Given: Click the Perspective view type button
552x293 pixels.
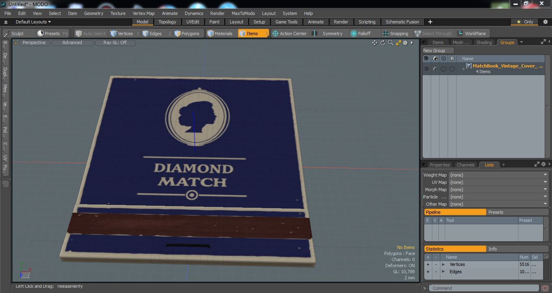Looking at the screenshot, I should coord(34,42).
